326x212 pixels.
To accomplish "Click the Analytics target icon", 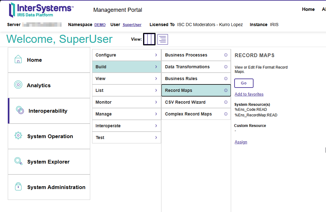I will point(18,85).
